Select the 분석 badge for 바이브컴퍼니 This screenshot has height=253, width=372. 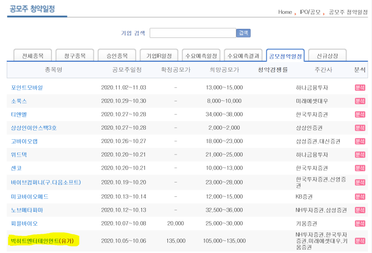point(360,182)
